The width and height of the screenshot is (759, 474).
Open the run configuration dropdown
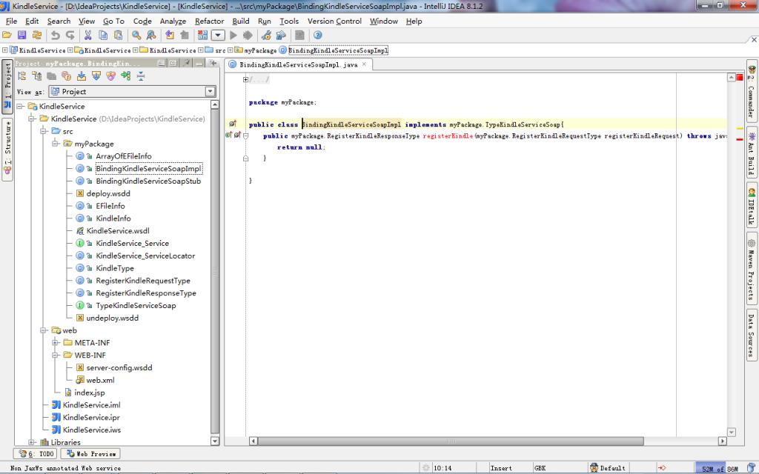[x=218, y=36]
